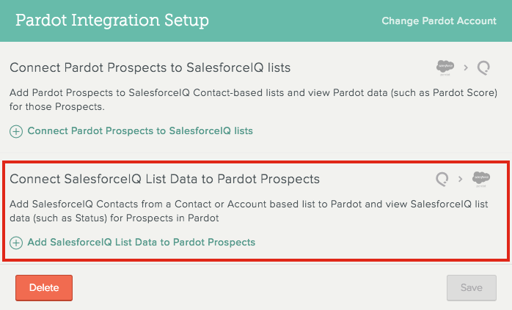Image resolution: width=512 pixels, height=310 pixels.
Task: Click the plus icon beside Connect Pardot Prospects
Action: pyautogui.click(x=16, y=131)
